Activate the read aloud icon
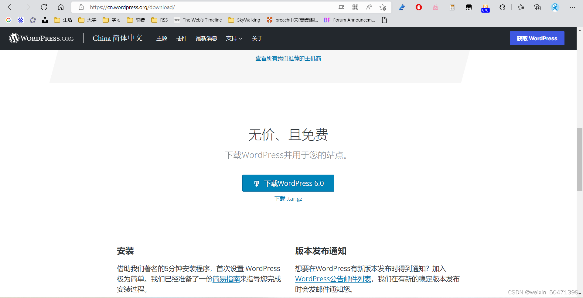The image size is (583, 298). pyautogui.click(x=369, y=7)
